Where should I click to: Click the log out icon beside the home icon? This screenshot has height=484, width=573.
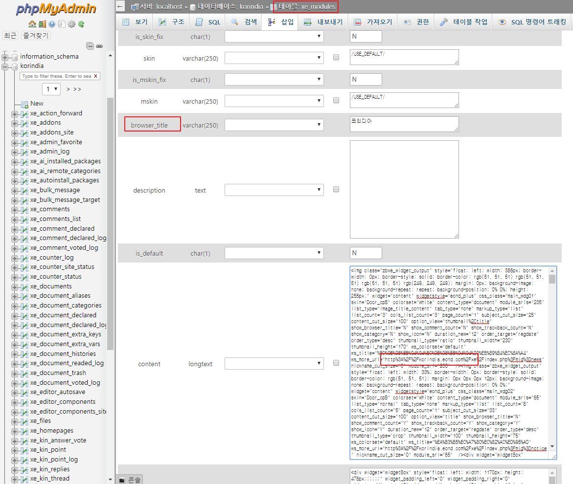point(42,24)
